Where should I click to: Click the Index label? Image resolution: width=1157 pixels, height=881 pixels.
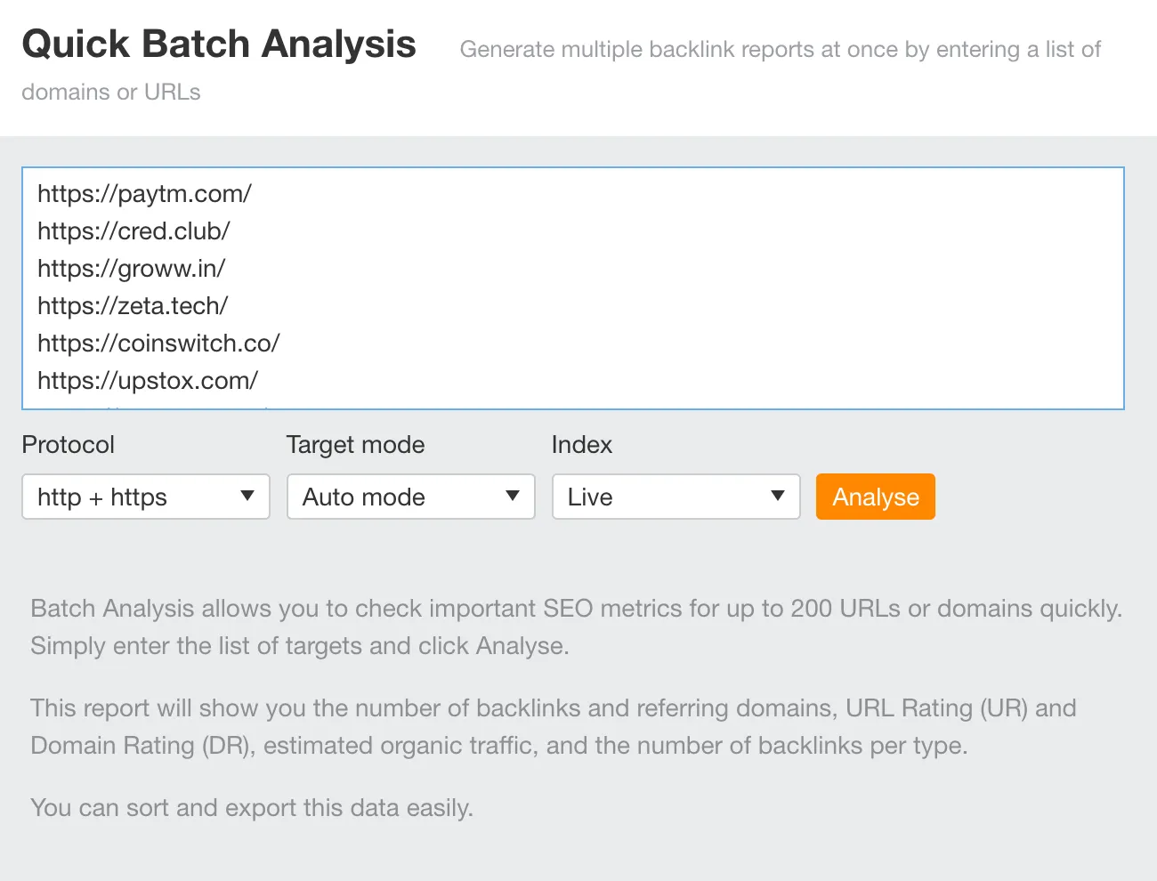coord(582,444)
